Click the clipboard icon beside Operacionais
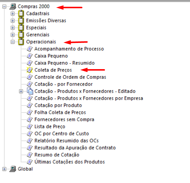The height and width of the screenshot is (183, 190). 21,42
